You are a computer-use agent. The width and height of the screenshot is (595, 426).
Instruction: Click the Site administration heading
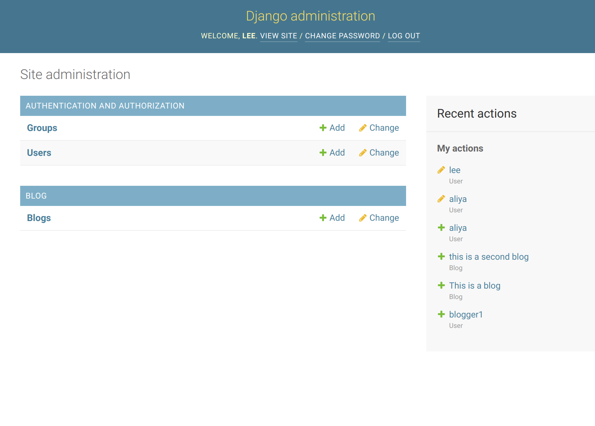pyautogui.click(x=75, y=75)
